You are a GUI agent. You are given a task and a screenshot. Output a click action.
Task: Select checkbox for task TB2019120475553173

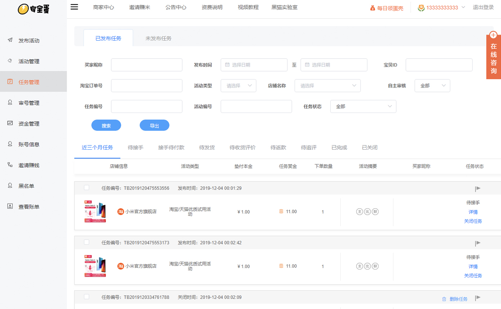pyautogui.click(x=86, y=242)
